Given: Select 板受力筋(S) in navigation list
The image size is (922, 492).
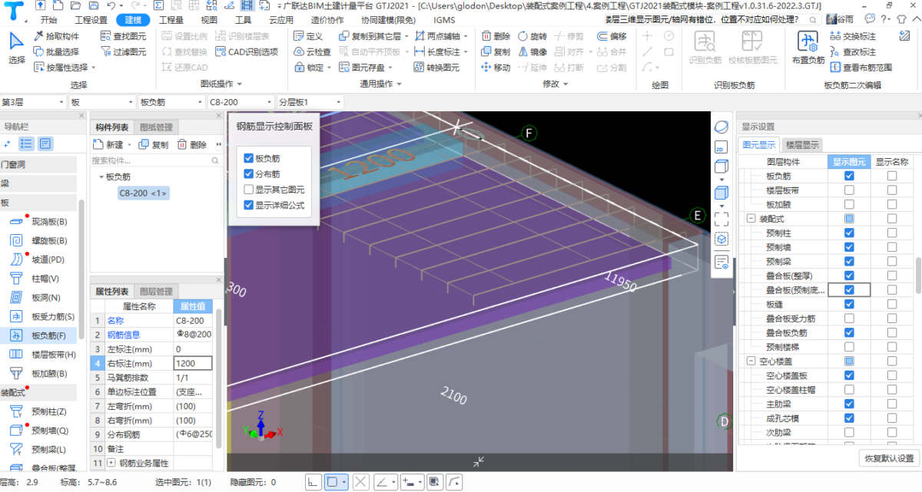Looking at the screenshot, I should 43,316.
